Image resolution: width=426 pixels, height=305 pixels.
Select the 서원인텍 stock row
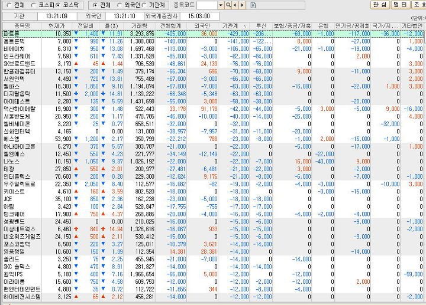213,79
